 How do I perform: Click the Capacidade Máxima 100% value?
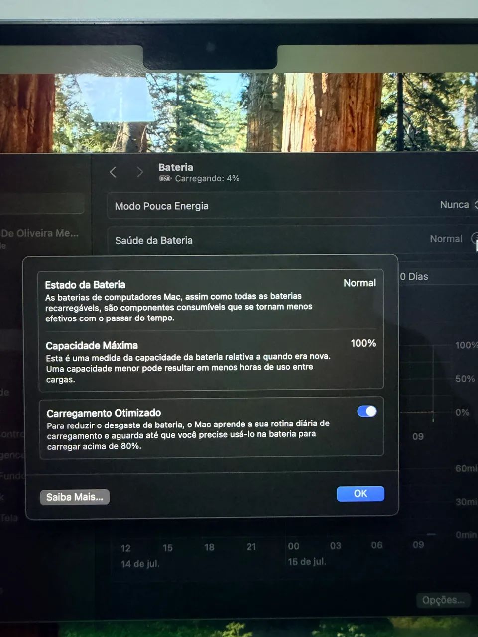pos(363,343)
